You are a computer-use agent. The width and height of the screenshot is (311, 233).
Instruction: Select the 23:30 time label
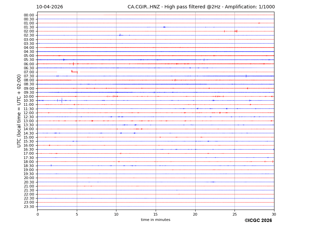29,207
